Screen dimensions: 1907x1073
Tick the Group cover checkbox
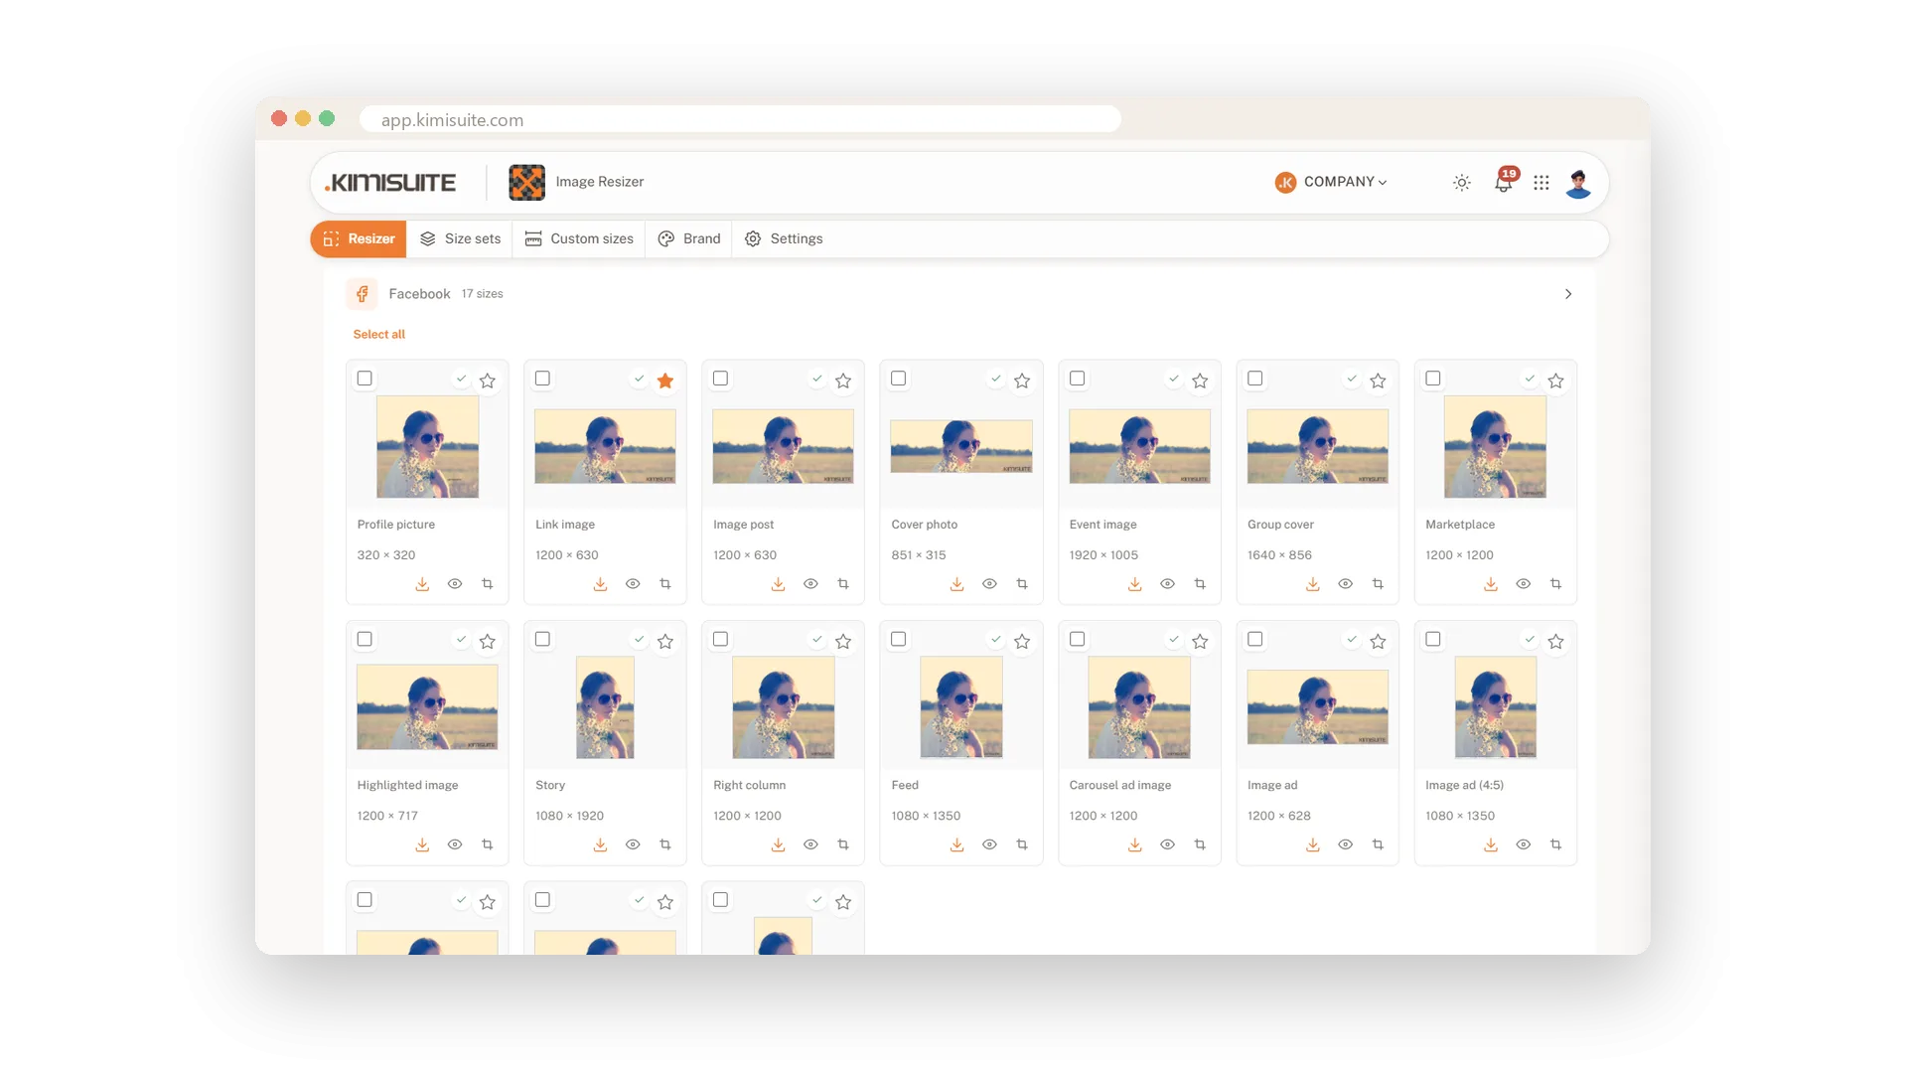tap(1255, 379)
